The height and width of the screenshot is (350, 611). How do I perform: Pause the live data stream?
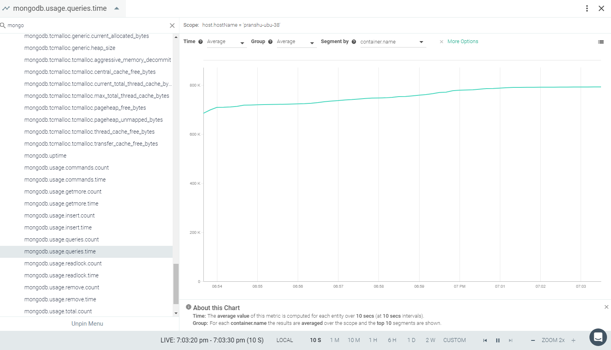[x=498, y=340]
